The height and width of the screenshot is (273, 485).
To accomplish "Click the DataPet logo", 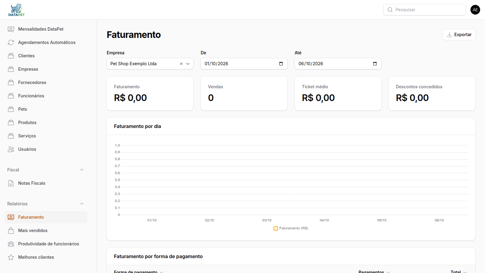I will point(16,10).
